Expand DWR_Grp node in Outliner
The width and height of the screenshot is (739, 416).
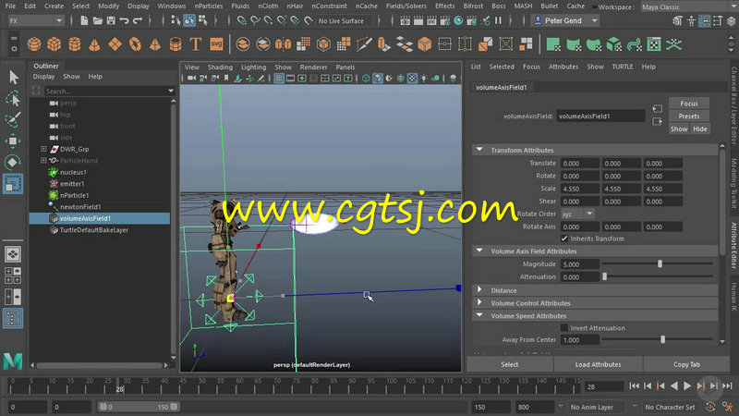click(x=43, y=149)
